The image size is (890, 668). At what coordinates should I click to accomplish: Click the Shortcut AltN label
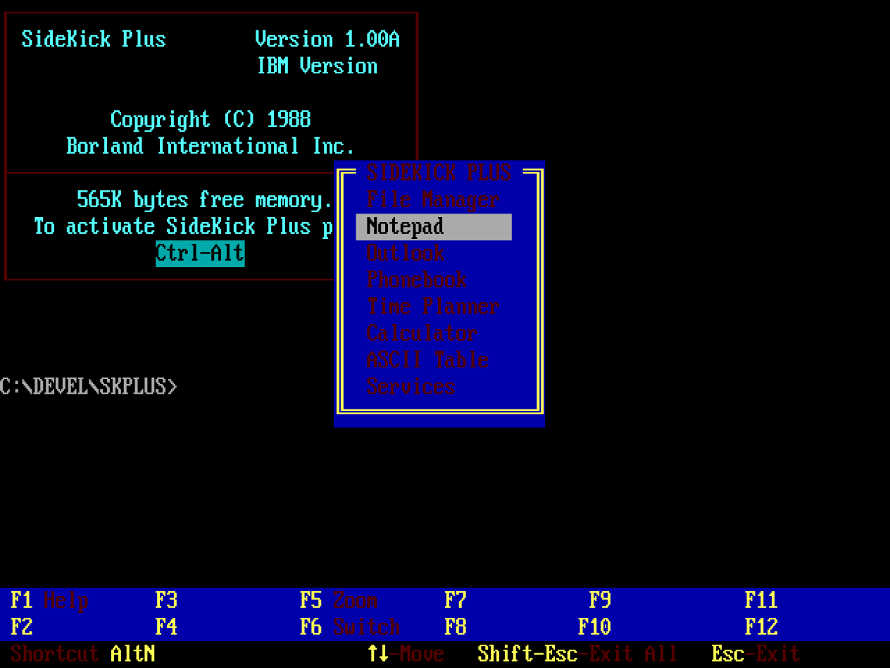click(x=82, y=654)
